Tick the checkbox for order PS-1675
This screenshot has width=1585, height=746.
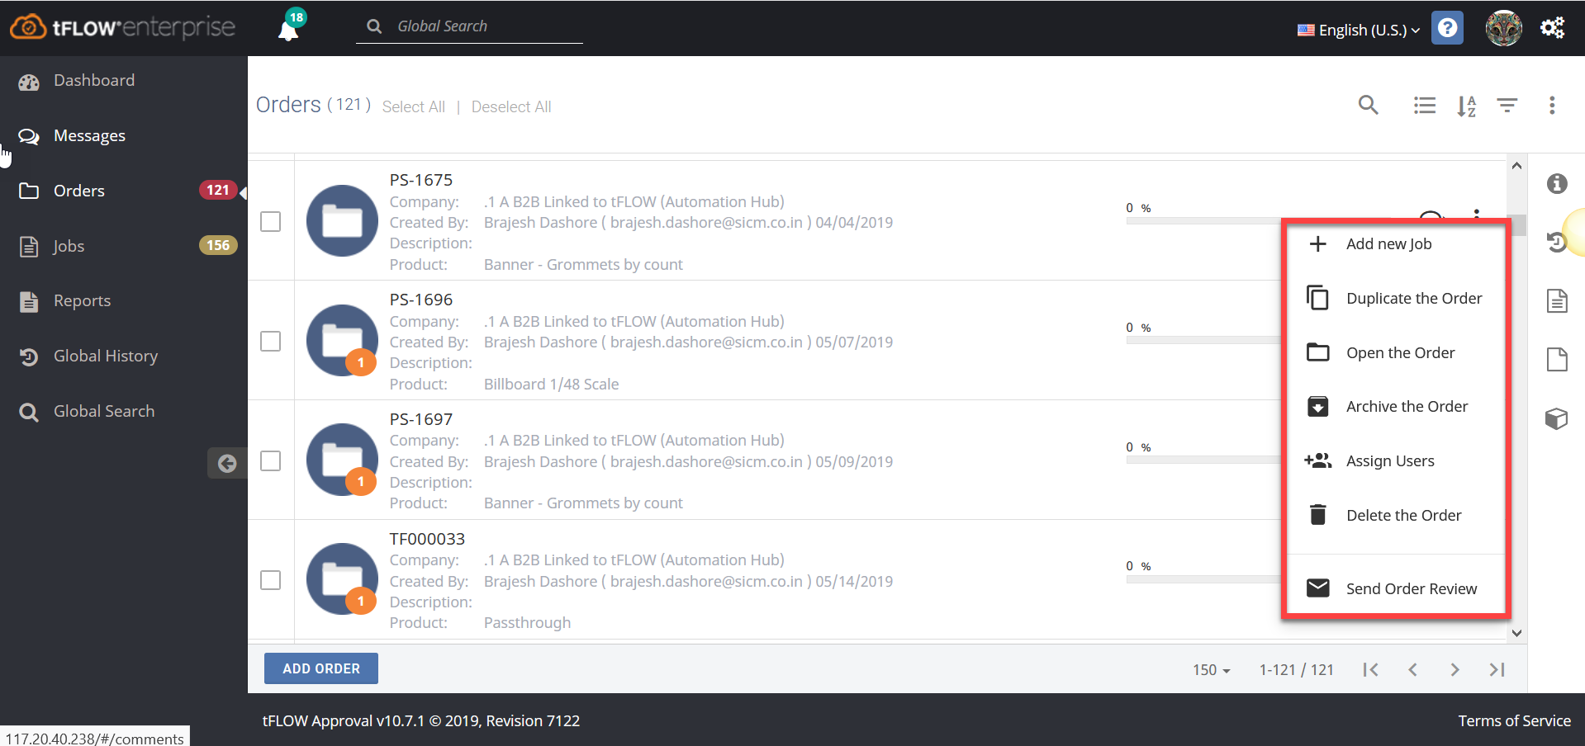270,221
